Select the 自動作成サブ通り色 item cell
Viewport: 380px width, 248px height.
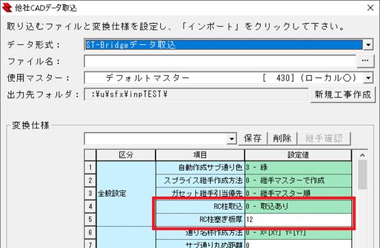[200, 167]
